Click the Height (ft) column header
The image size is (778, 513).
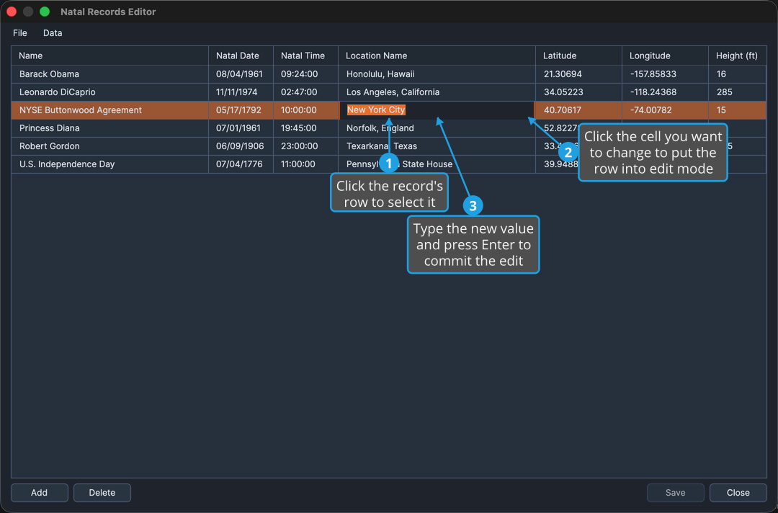tap(738, 55)
